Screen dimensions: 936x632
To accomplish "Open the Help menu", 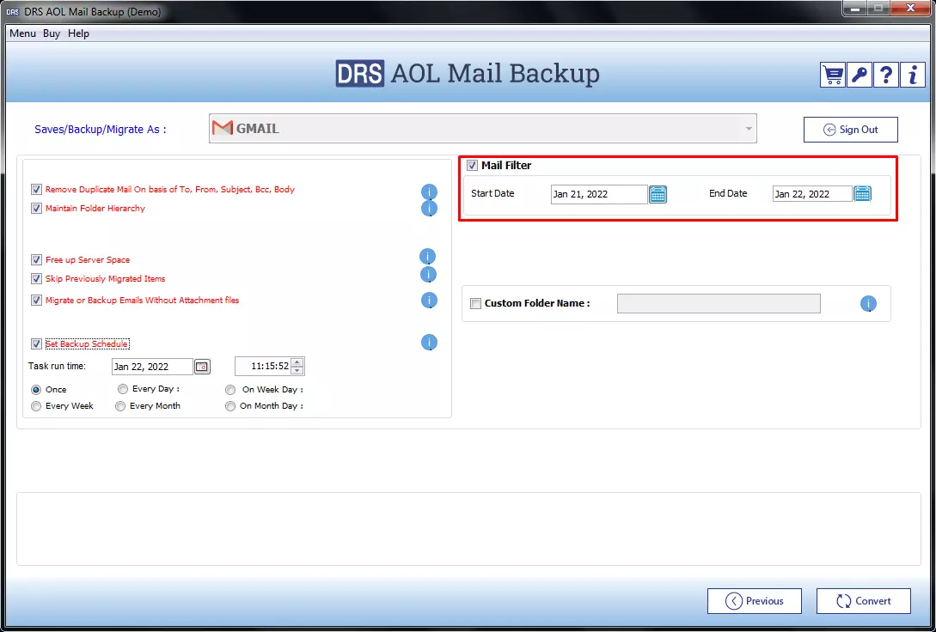I will point(78,33).
